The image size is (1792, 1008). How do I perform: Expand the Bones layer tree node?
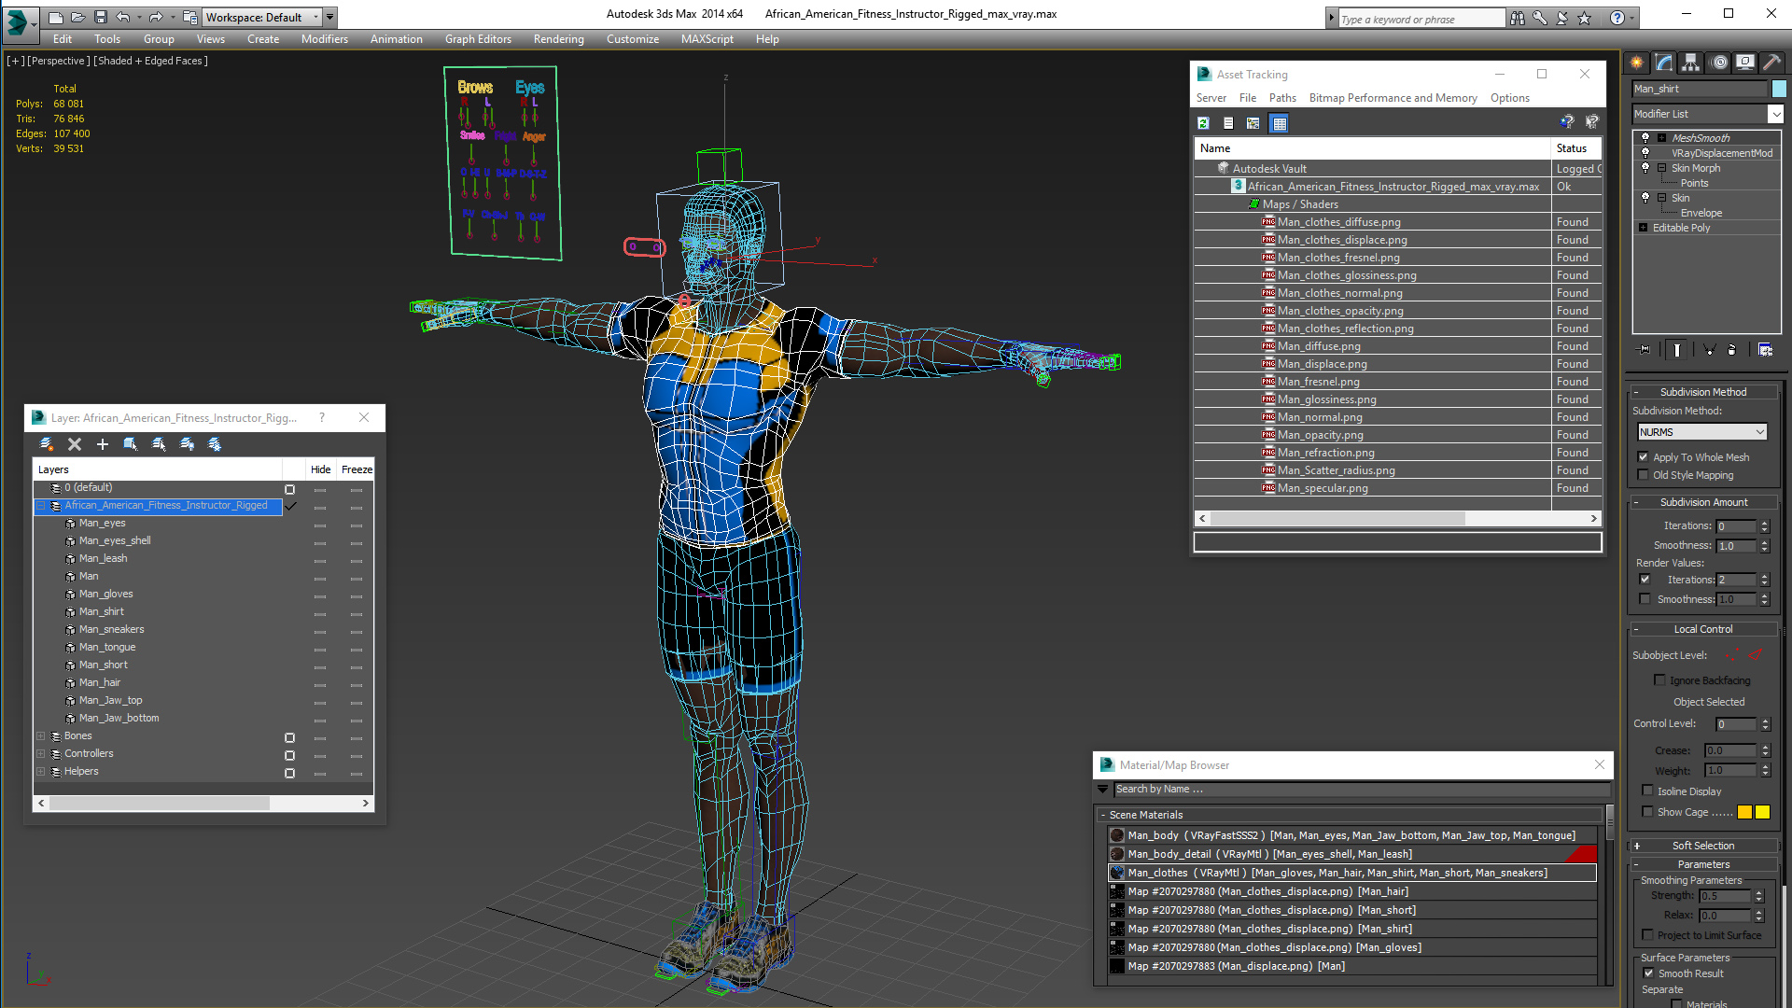point(41,736)
